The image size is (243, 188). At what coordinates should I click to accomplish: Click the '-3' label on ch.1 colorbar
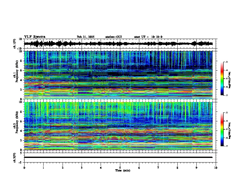(226, 62)
